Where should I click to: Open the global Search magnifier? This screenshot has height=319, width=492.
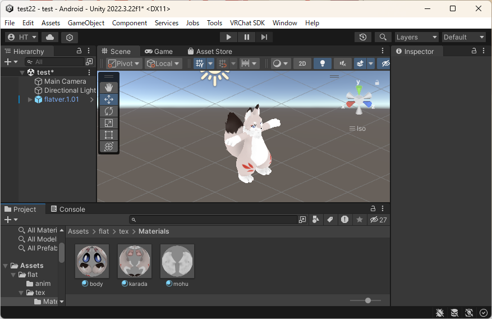pyautogui.click(x=383, y=38)
